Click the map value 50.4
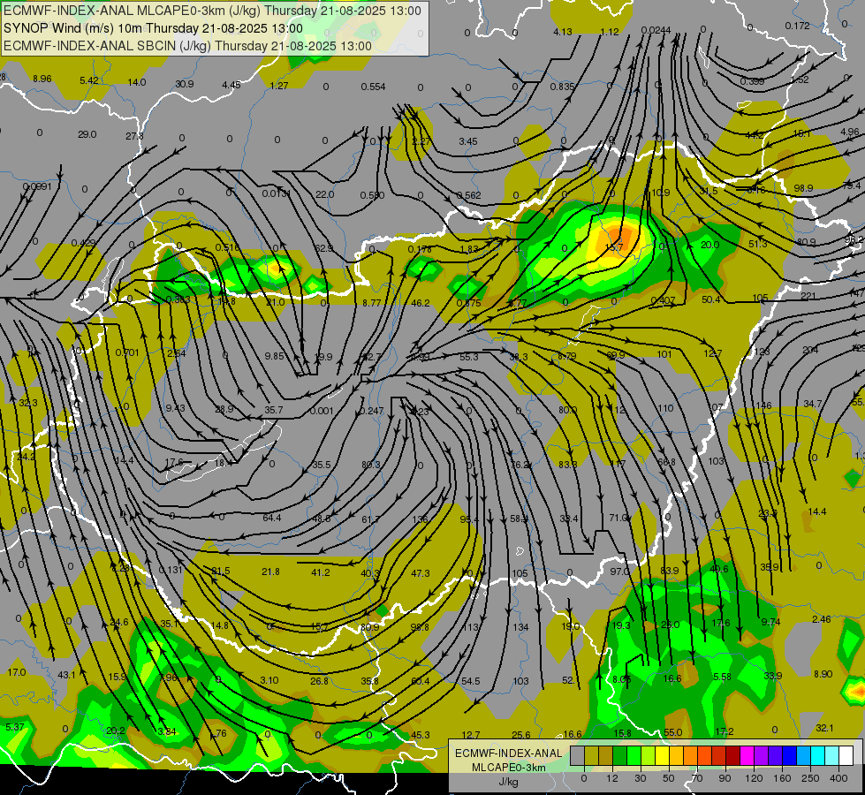The height and width of the screenshot is (795, 865). [710, 299]
